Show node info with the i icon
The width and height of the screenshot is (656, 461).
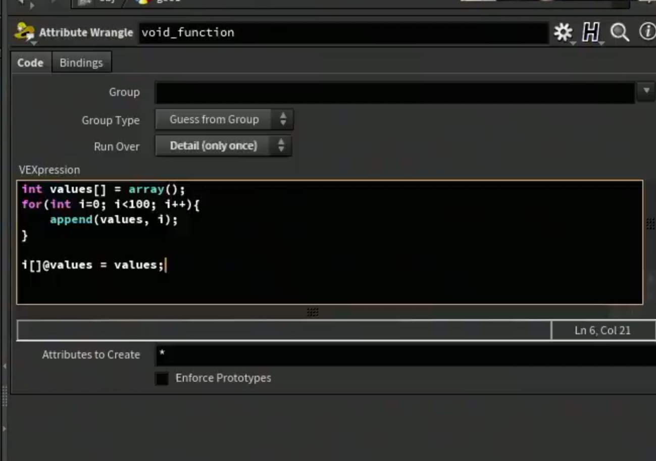(x=647, y=32)
